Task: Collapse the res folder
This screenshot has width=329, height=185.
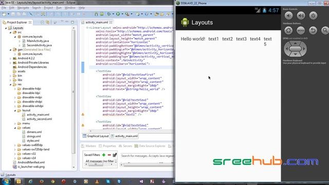Action: click(10, 84)
